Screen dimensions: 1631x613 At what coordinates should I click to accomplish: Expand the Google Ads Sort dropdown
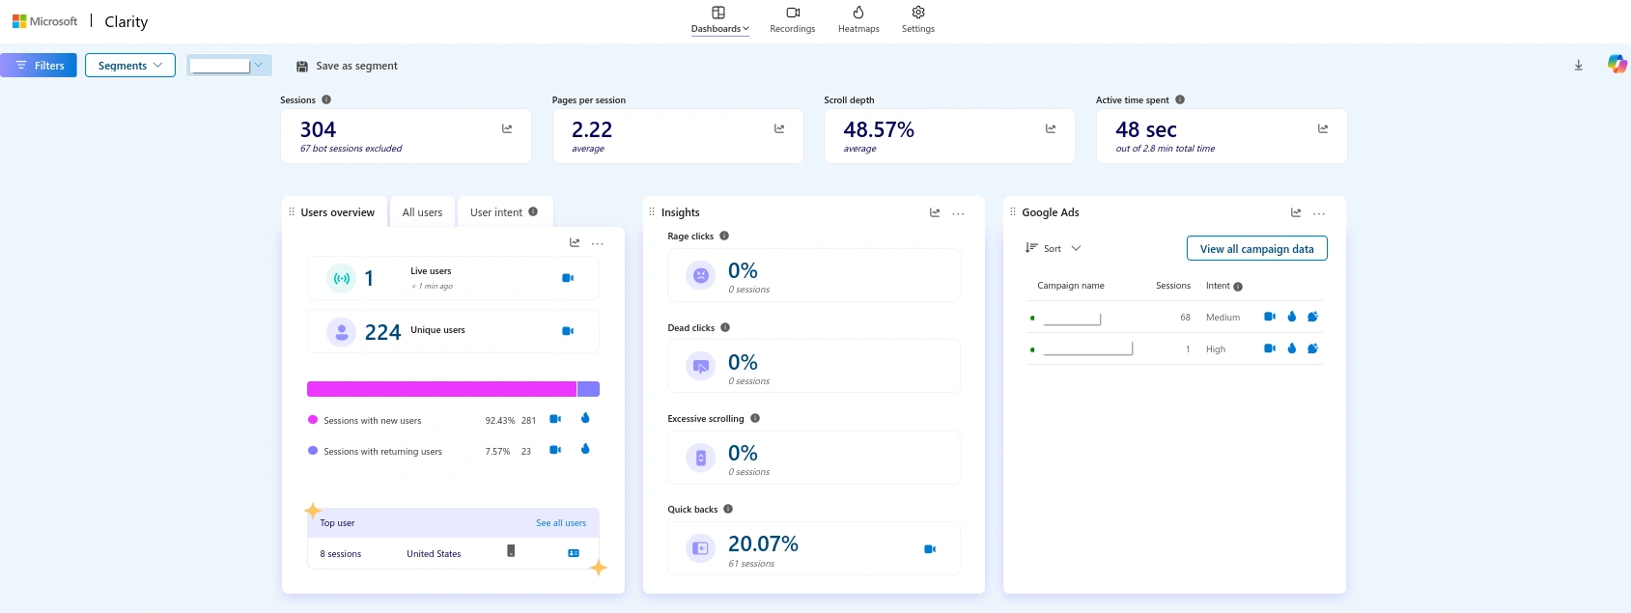(x=1054, y=249)
